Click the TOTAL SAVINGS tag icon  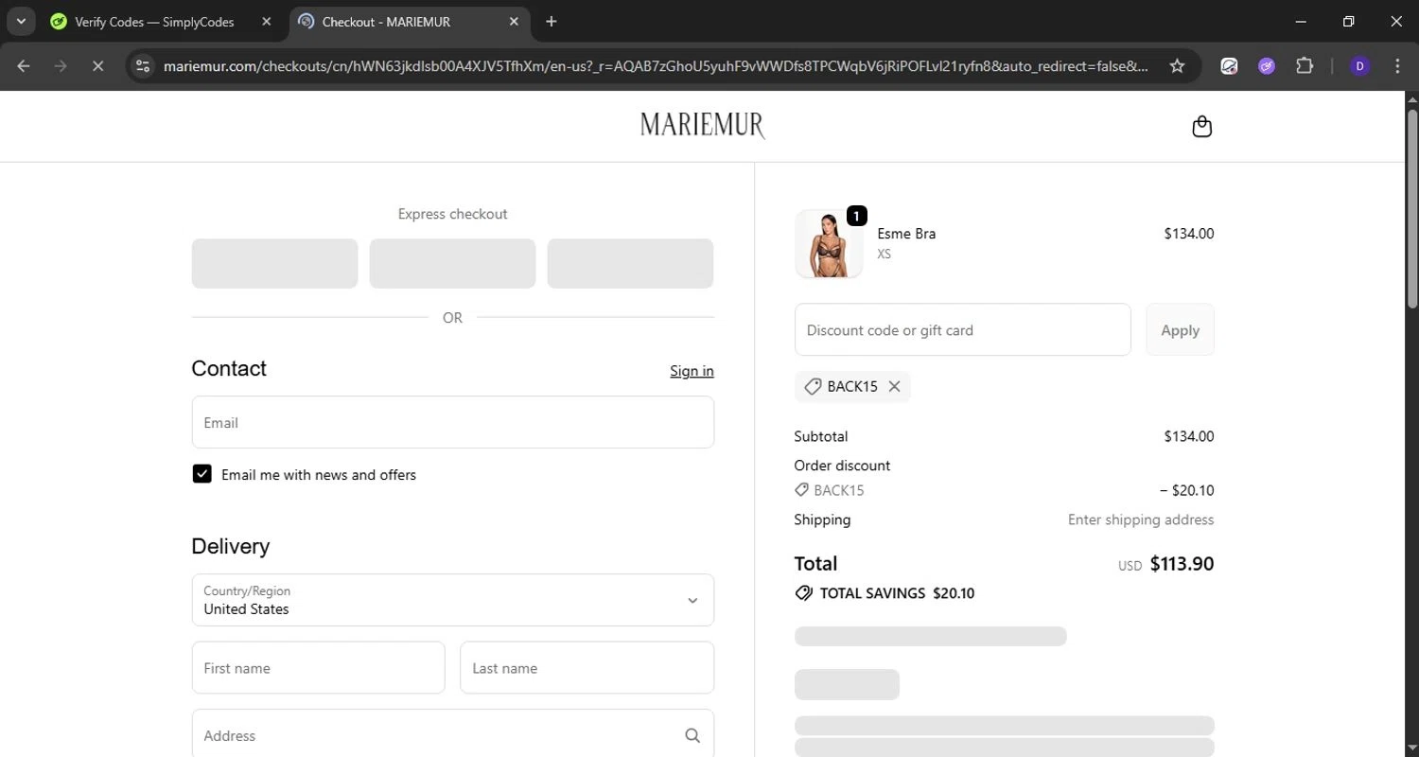(804, 593)
